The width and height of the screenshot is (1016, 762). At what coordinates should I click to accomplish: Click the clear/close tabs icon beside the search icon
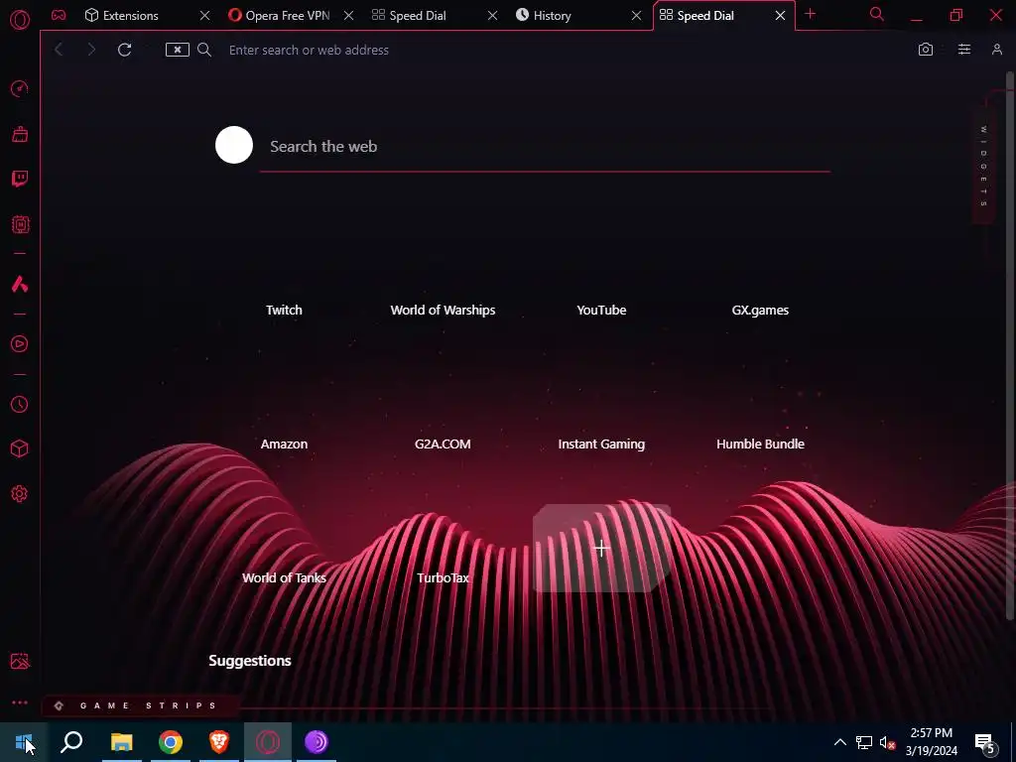[177, 50]
